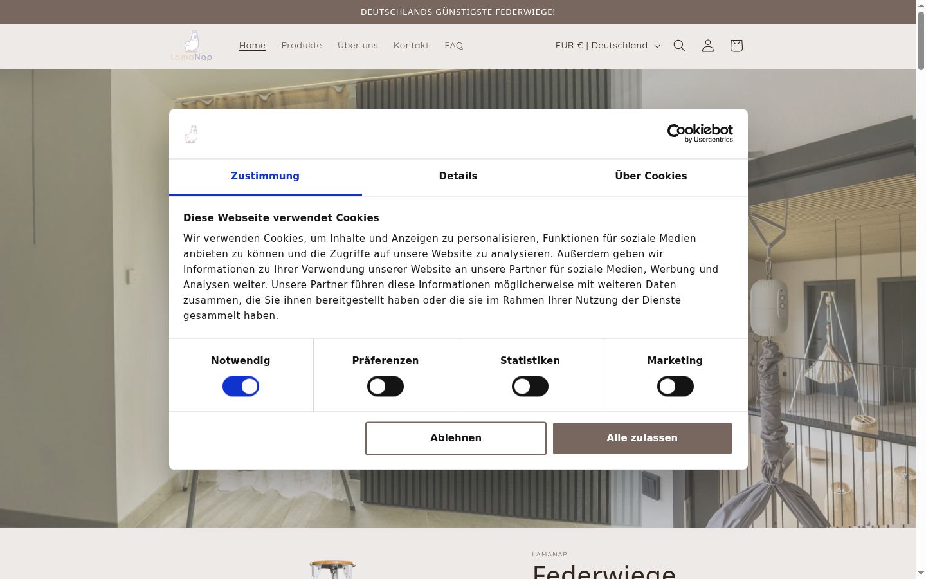Viewport: 926px width, 579px height.
Task: Open the Kontakt menu item
Action: [411, 46]
